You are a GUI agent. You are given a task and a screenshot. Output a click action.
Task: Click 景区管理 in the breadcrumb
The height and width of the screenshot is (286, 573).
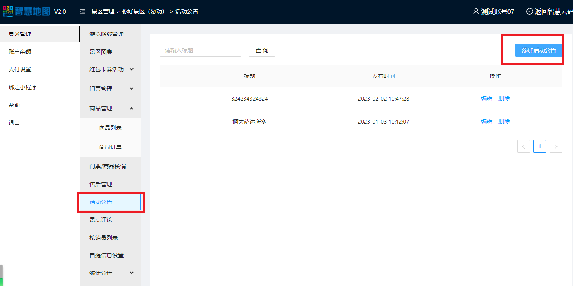(x=103, y=11)
